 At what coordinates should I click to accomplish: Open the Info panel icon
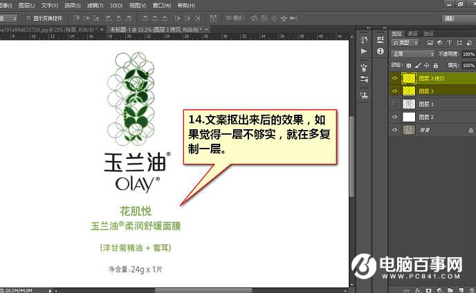tap(380, 51)
